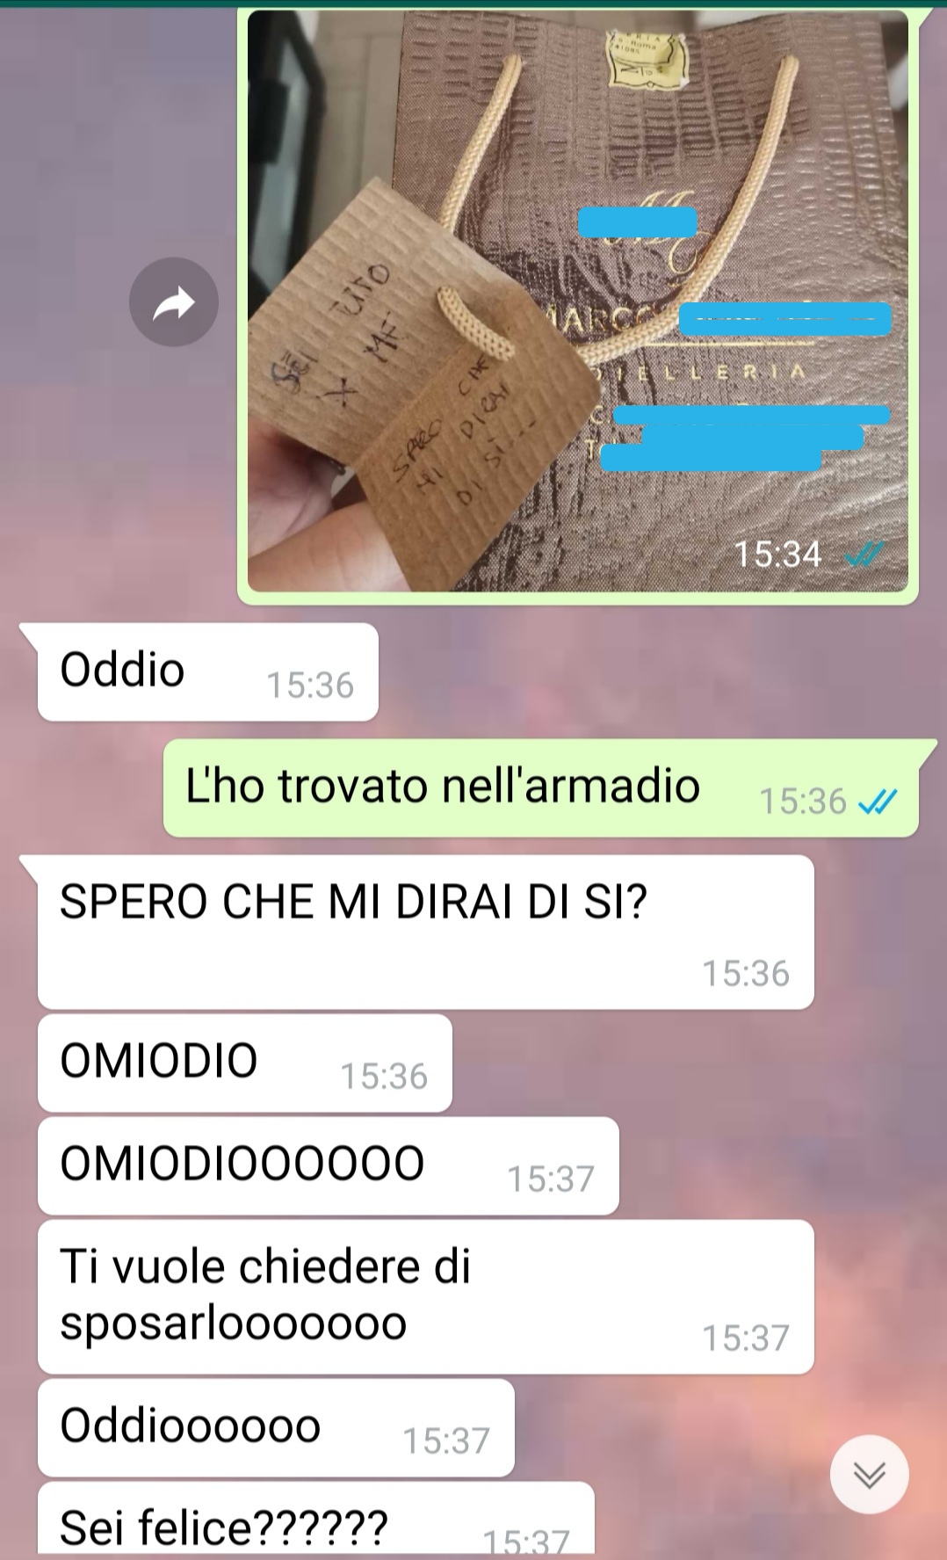Select the 'Oddio' message bubble
947x1560 pixels.
click(x=208, y=672)
